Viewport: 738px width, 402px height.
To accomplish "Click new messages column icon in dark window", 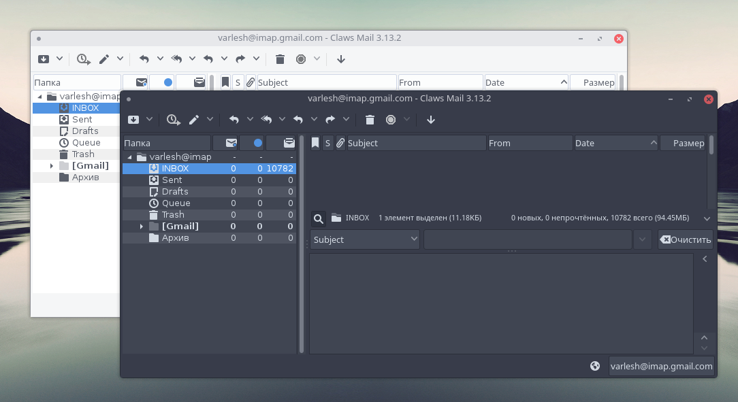I will (225, 143).
